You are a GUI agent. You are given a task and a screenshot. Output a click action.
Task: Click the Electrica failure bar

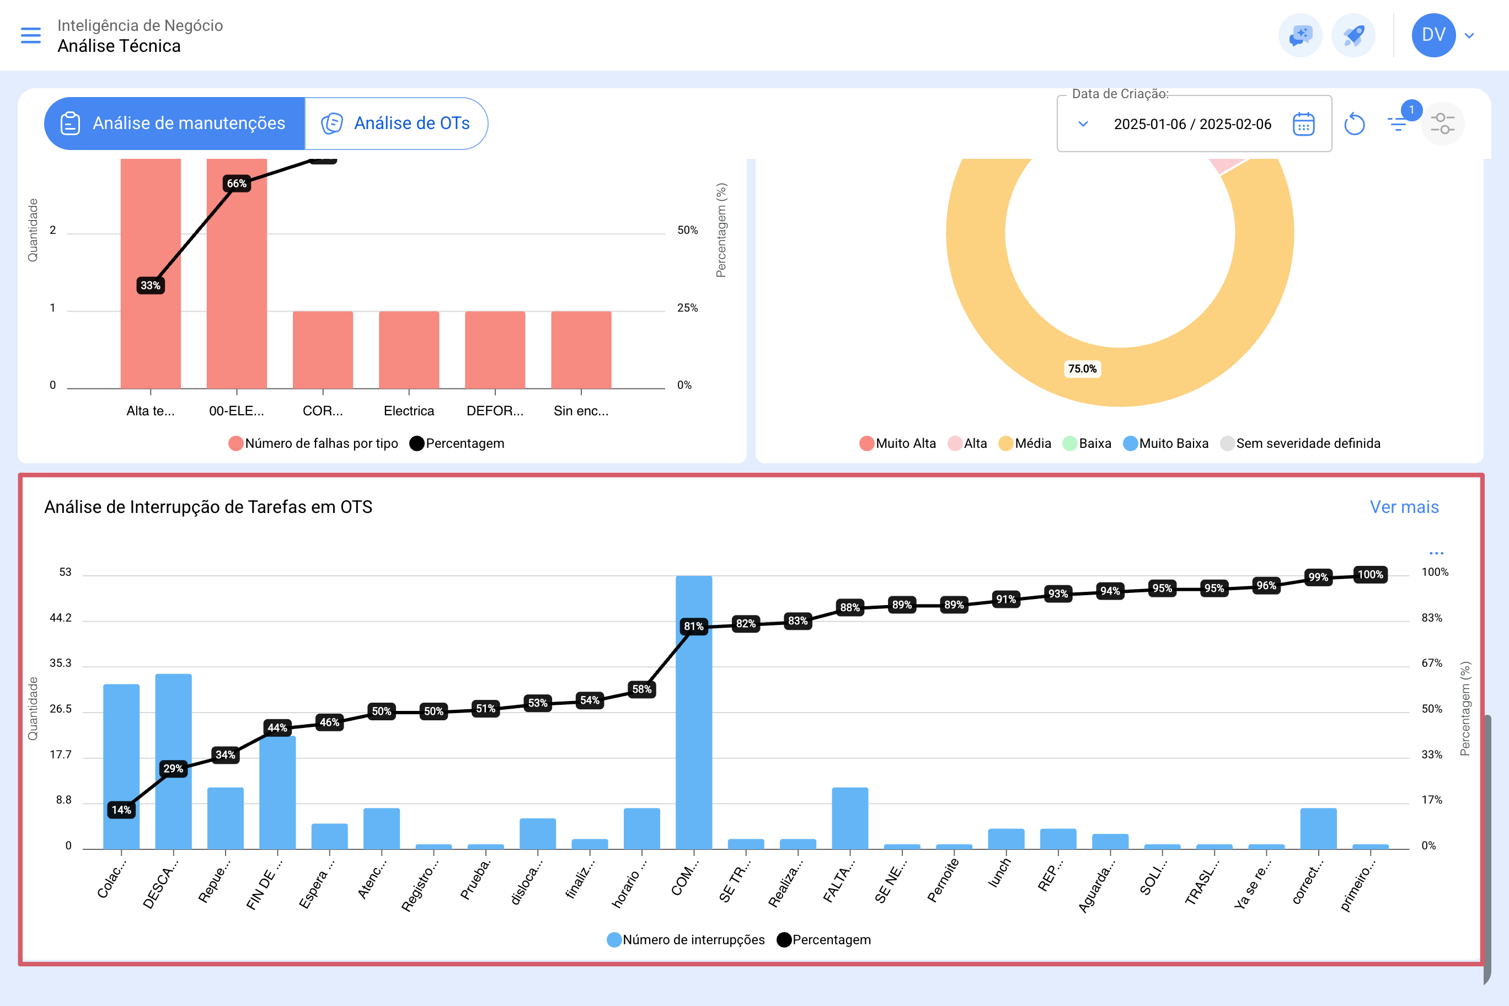(x=409, y=350)
